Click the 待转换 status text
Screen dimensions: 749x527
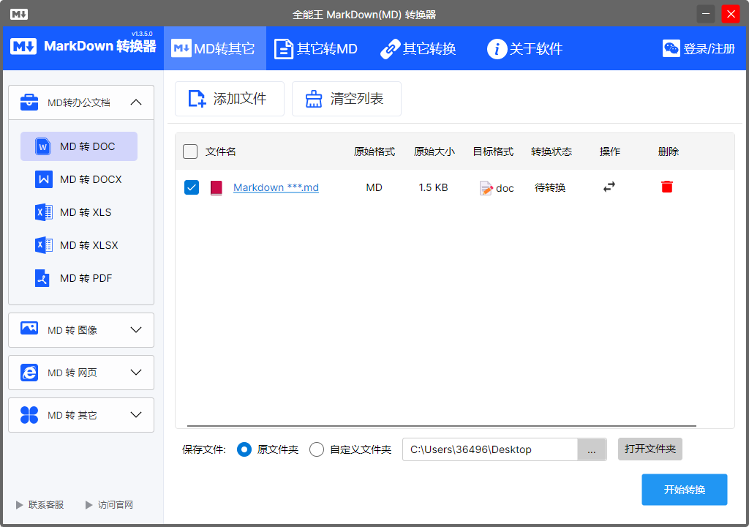point(550,187)
